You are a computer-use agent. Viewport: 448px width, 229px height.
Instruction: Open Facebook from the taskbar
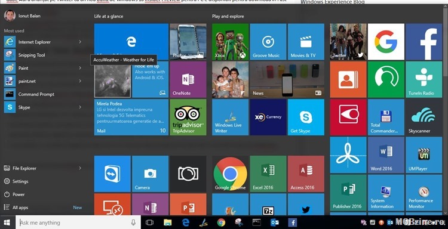tap(293, 222)
